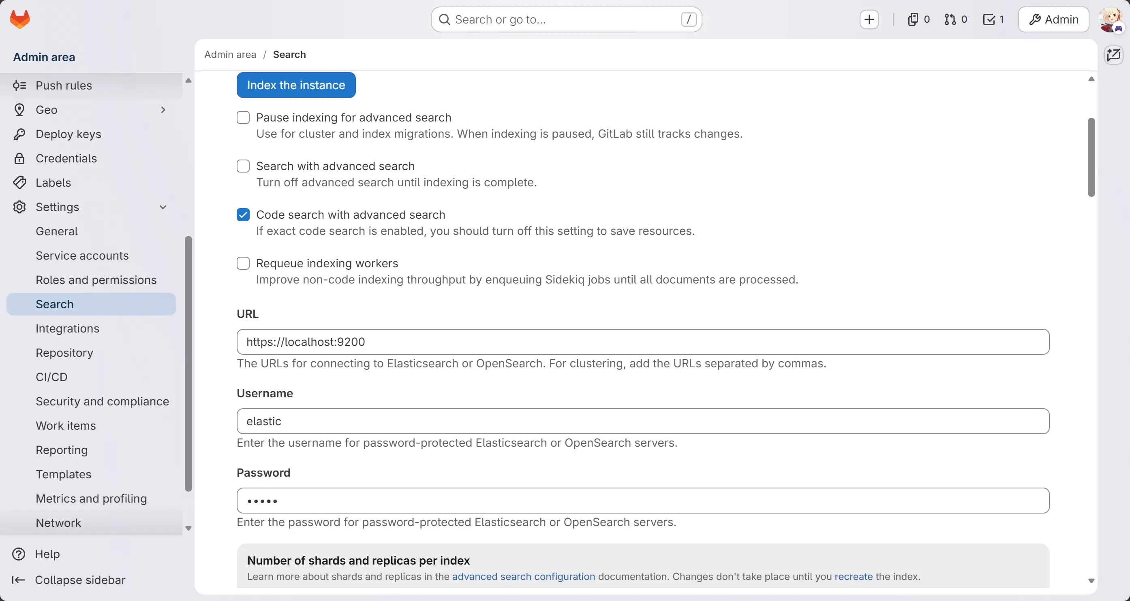The height and width of the screenshot is (601, 1130).
Task: Open CI/CD settings
Action: click(91, 377)
